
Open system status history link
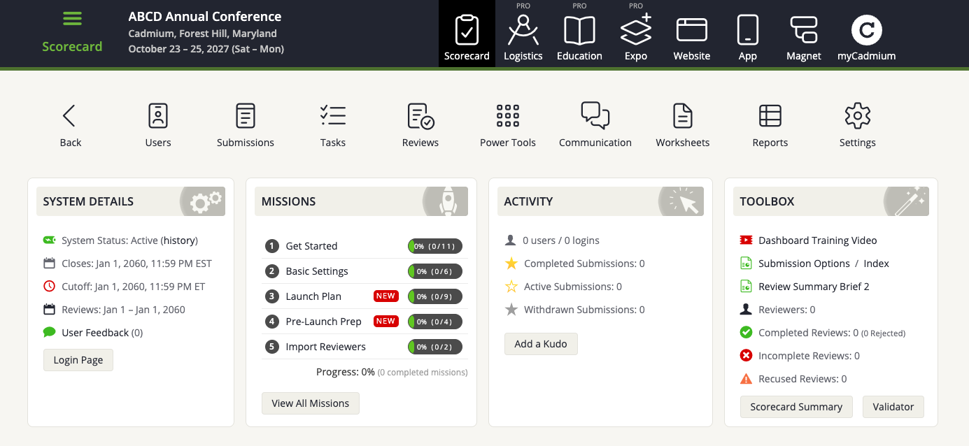click(x=179, y=240)
